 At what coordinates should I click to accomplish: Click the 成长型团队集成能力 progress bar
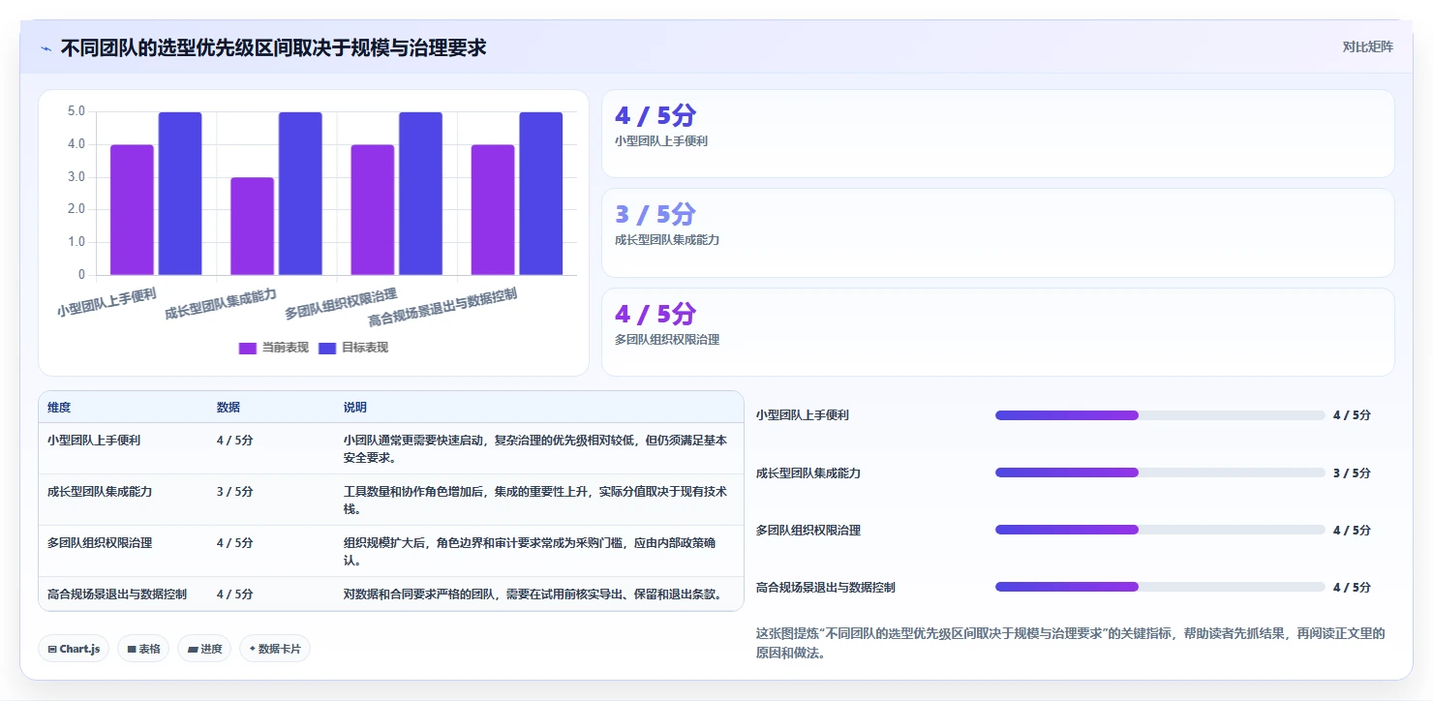(x=1160, y=472)
